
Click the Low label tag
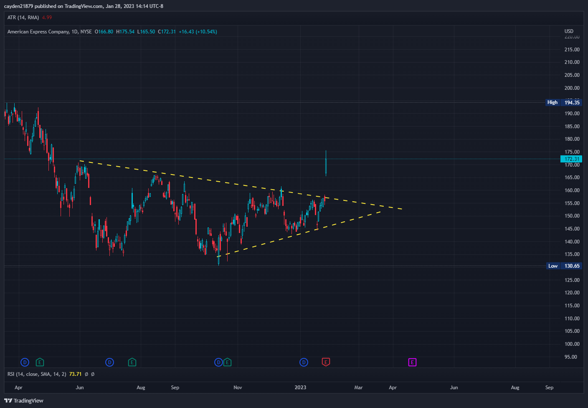[553, 266]
